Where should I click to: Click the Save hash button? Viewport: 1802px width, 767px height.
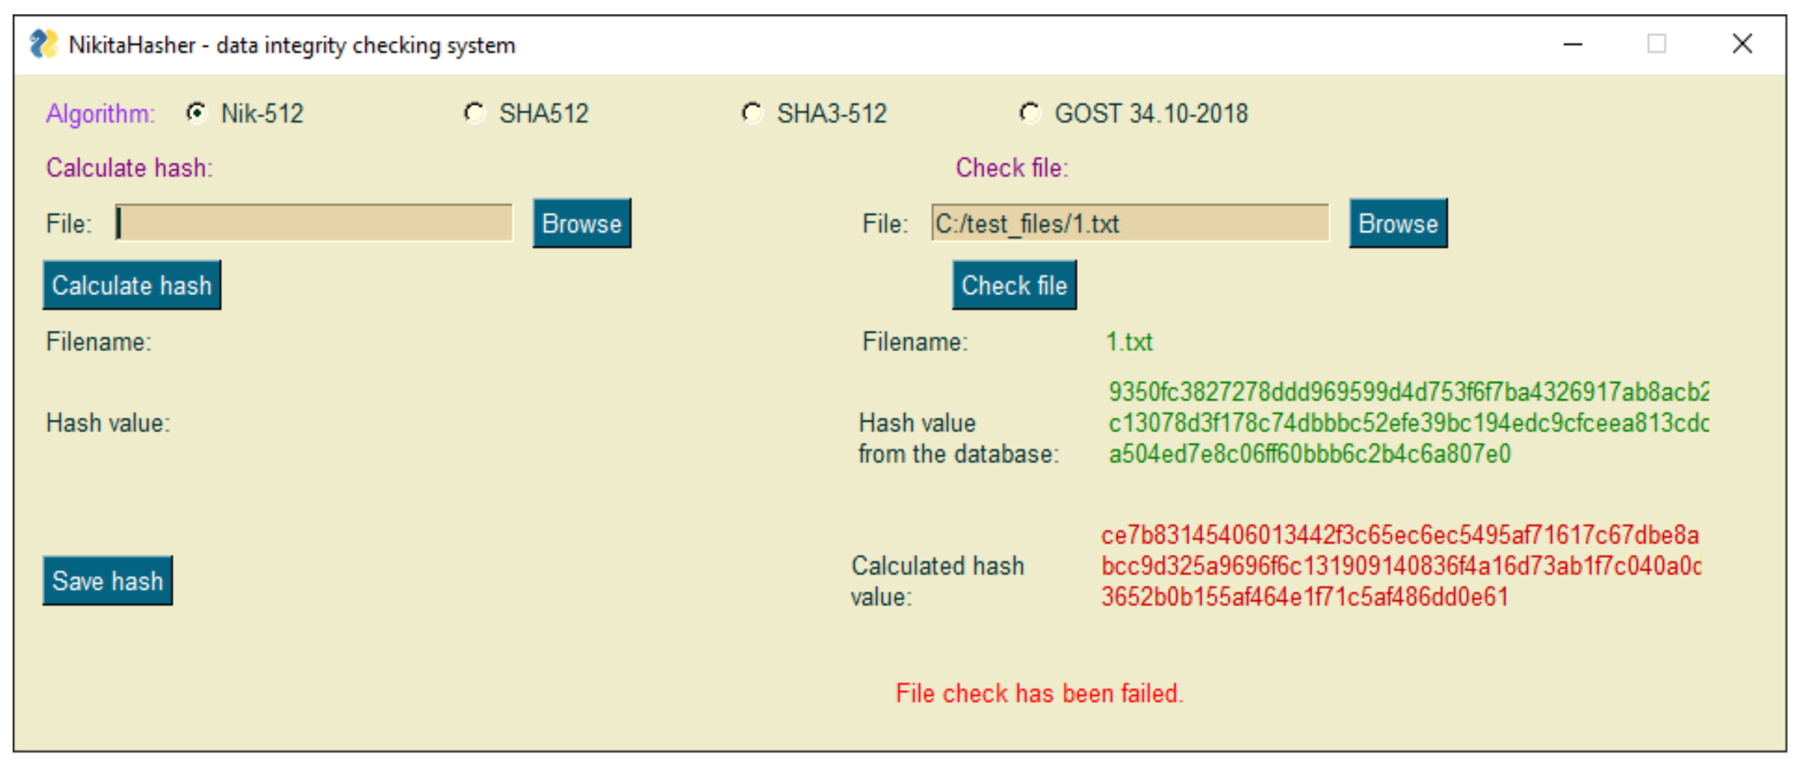point(108,580)
